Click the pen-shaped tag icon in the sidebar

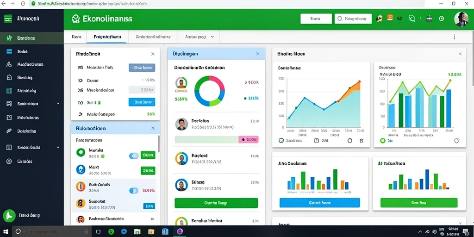pos(9,131)
